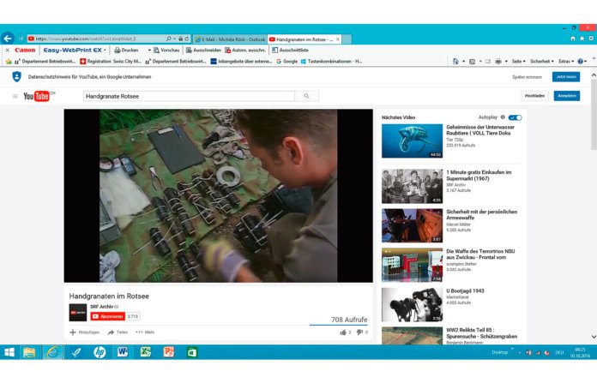Viewport: 597px width, 383px height.
Task: Open the Seite dropdown menu
Action: (x=519, y=61)
